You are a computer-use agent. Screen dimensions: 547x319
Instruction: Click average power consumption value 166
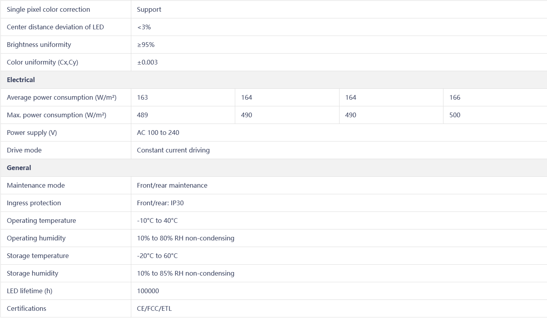coord(455,97)
